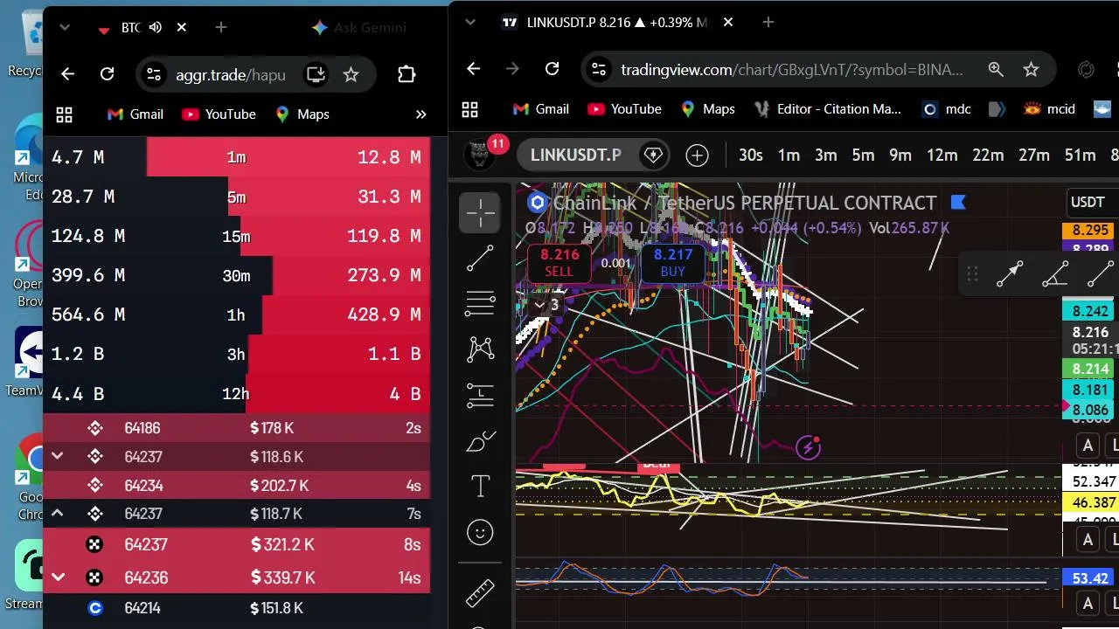The width and height of the screenshot is (1119, 629).
Task: Select the ruler measure tool
Action: [x=480, y=592]
